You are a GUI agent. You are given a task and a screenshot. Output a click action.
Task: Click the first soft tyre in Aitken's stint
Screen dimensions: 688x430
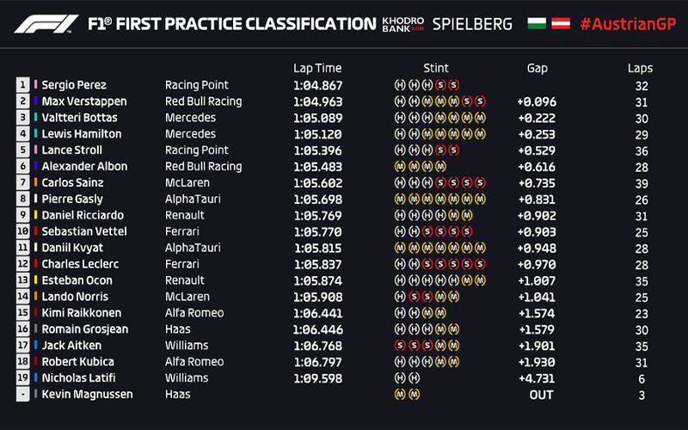click(x=399, y=346)
